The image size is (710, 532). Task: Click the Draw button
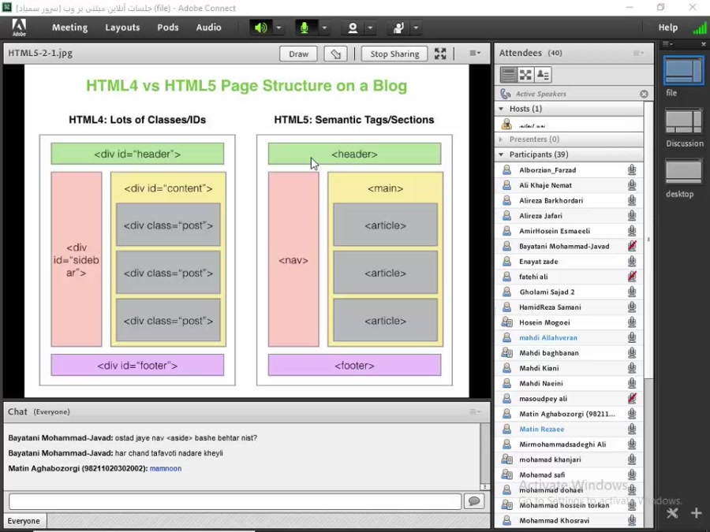(x=298, y=54)
